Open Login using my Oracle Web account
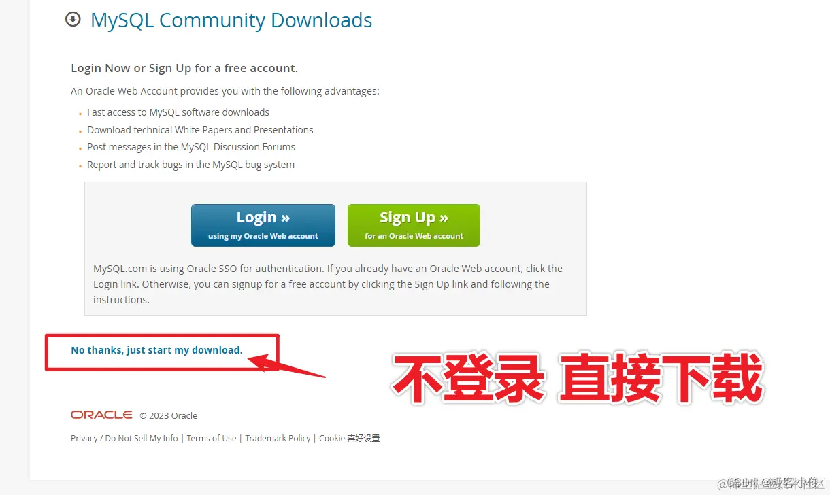The image size is (830, 495). tap(263, 225)
